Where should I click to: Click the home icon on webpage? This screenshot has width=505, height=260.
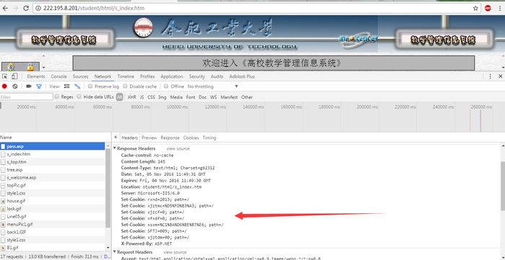pyautogui.click(x=11, y=67)
